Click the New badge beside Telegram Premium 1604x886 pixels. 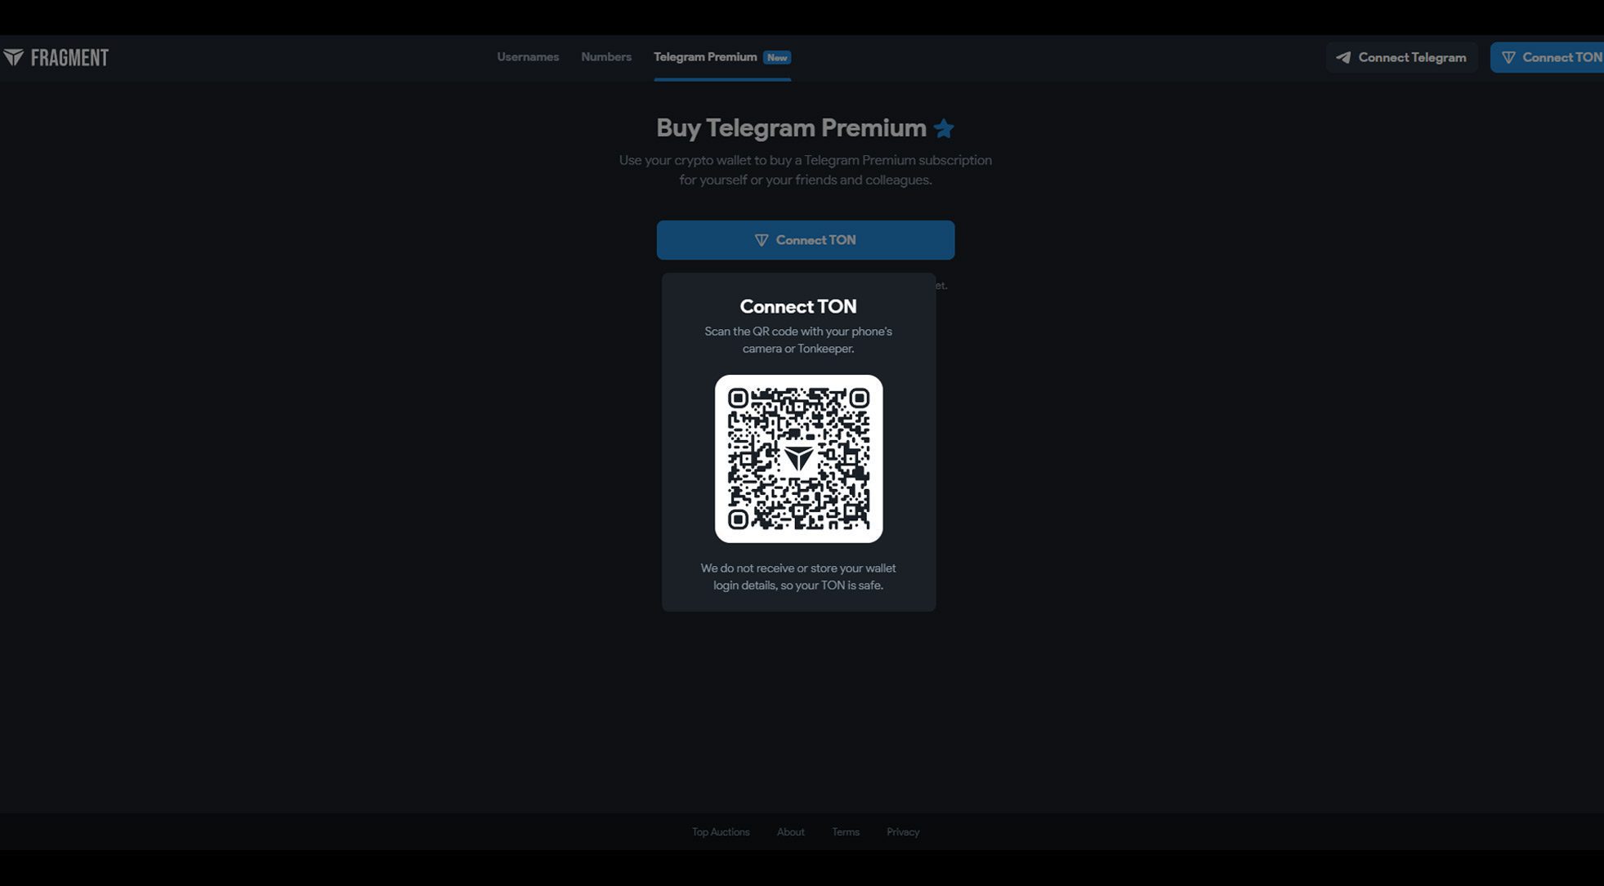(777, 57)
